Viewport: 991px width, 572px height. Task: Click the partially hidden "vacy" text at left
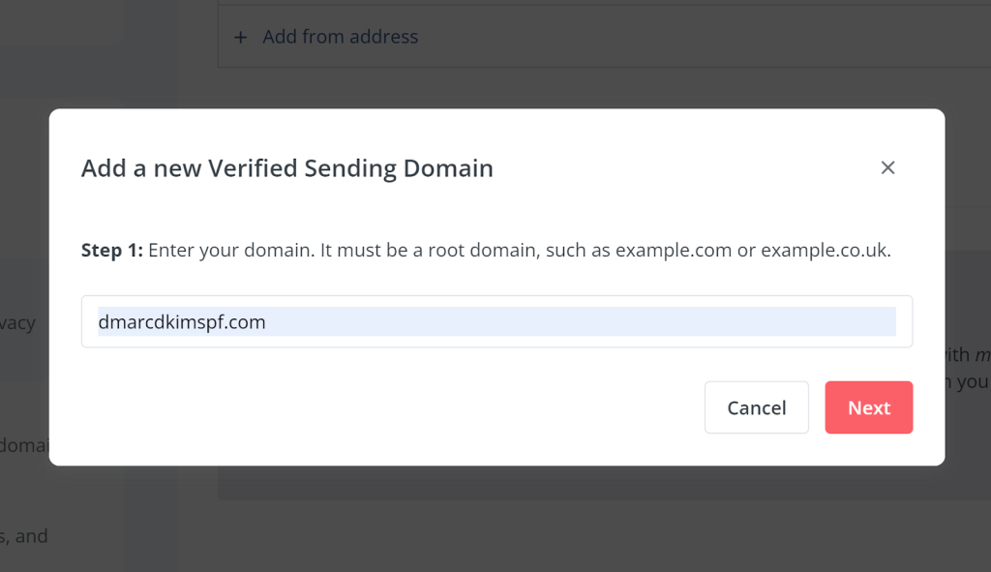(x=17, y=323)
